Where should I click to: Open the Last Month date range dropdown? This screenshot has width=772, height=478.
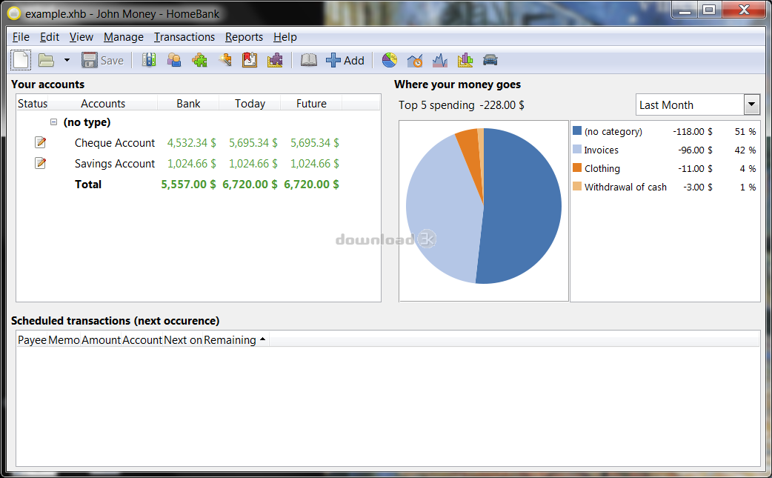tap(698, 104)
